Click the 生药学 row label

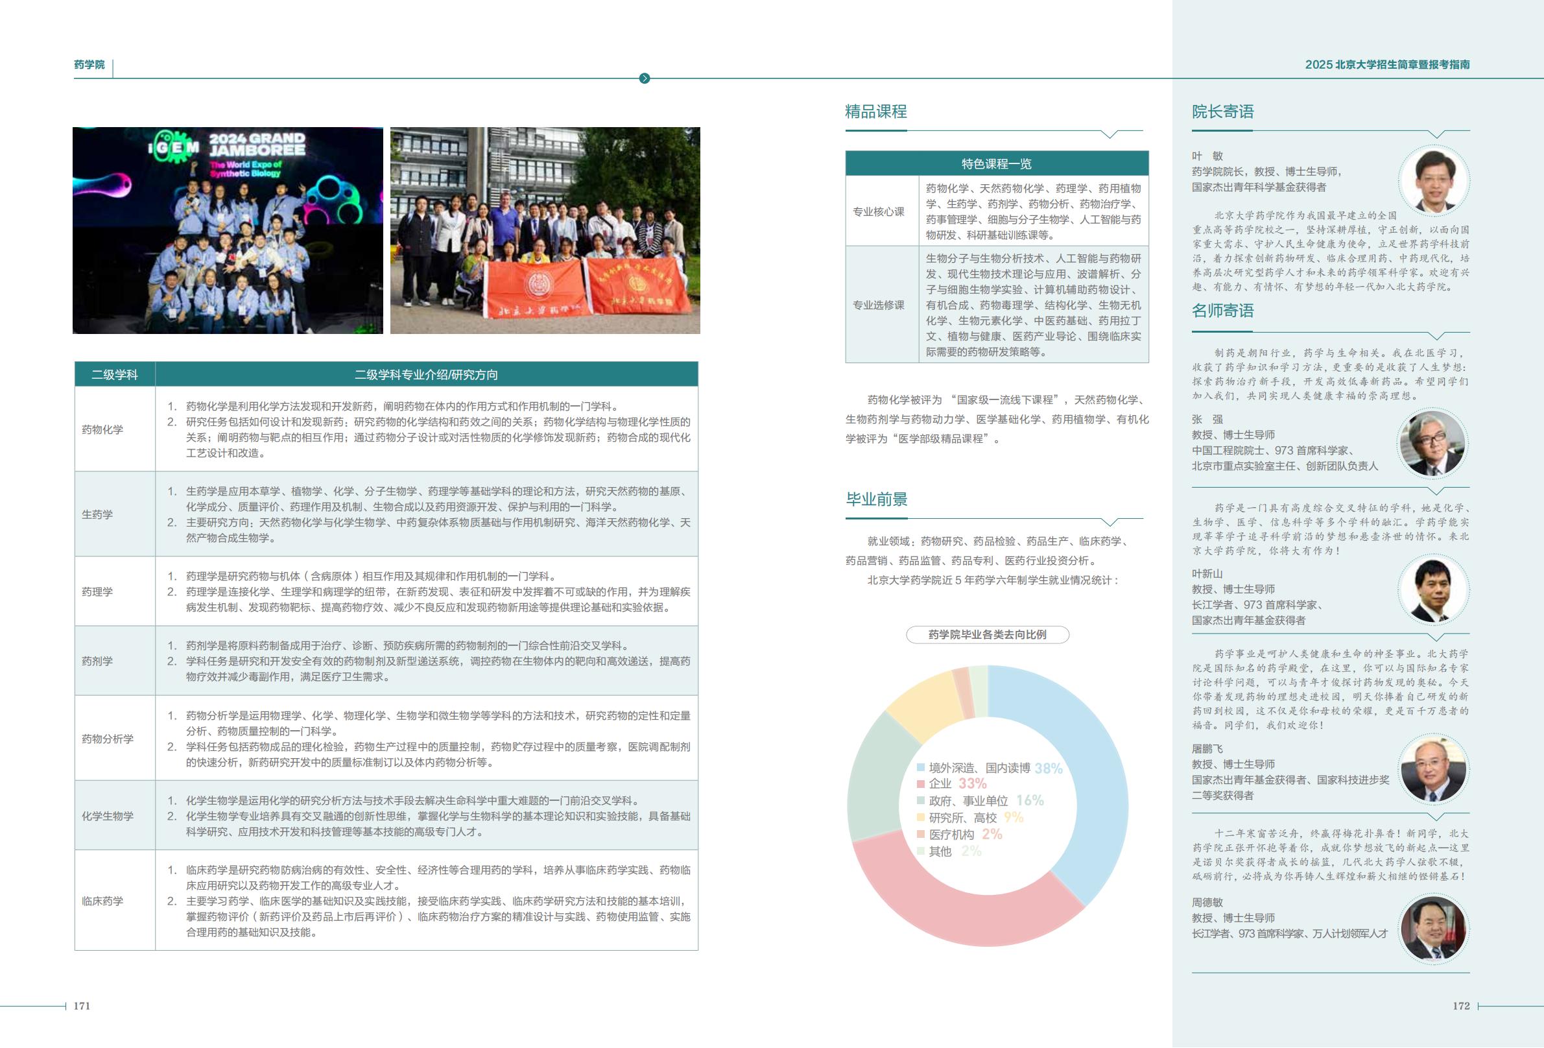[x=97, y=514]
